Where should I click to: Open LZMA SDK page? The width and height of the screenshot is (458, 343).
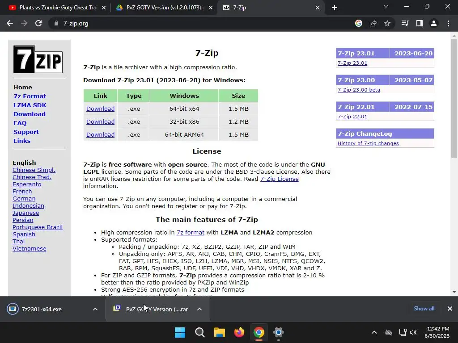pos(30,105)
